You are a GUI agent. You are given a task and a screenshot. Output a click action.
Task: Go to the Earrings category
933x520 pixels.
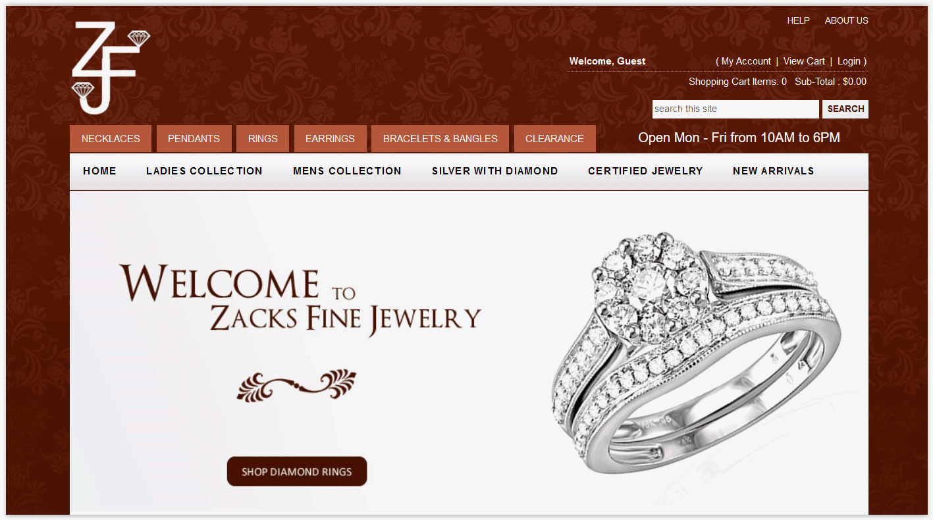330,139
